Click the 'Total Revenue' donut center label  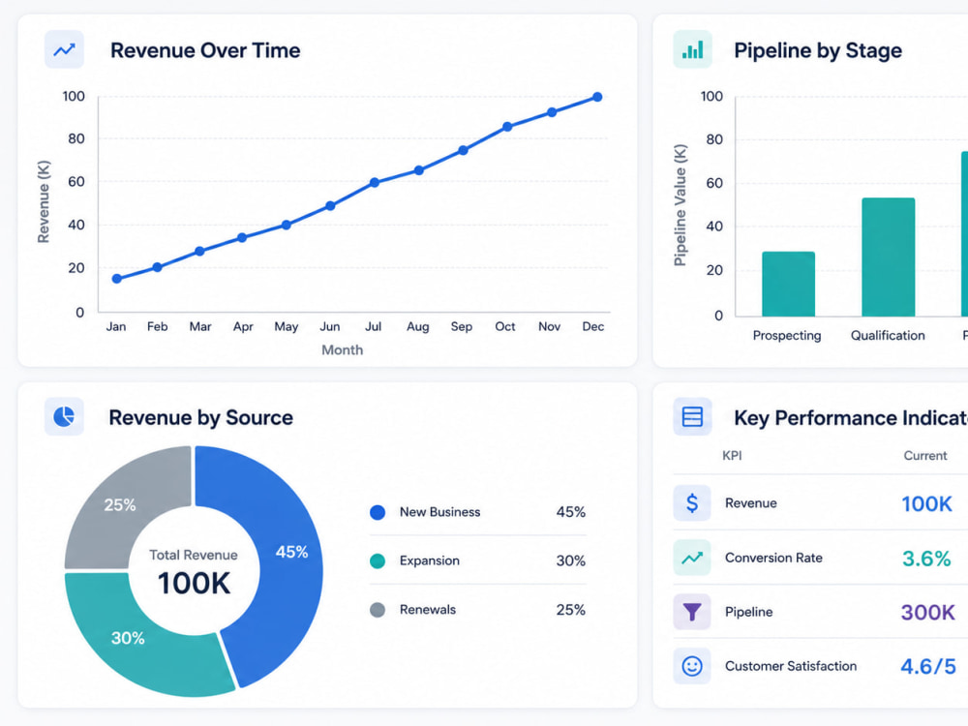(x=194, y=555)
